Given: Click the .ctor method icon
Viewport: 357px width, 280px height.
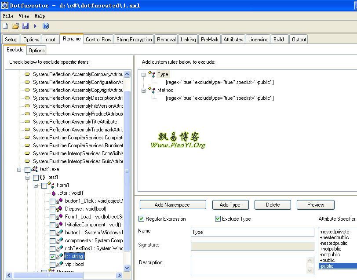Looking at the screenshot, I should 53,193.
